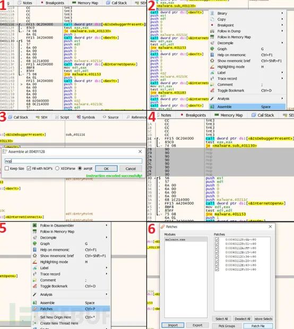Screen dimensions: 294x329
Task: Click Set New Origin Here entry
Action: click(56, 317)
